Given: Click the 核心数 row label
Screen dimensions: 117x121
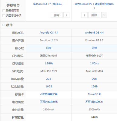Looking at the screenshot, I should (19, 48).
